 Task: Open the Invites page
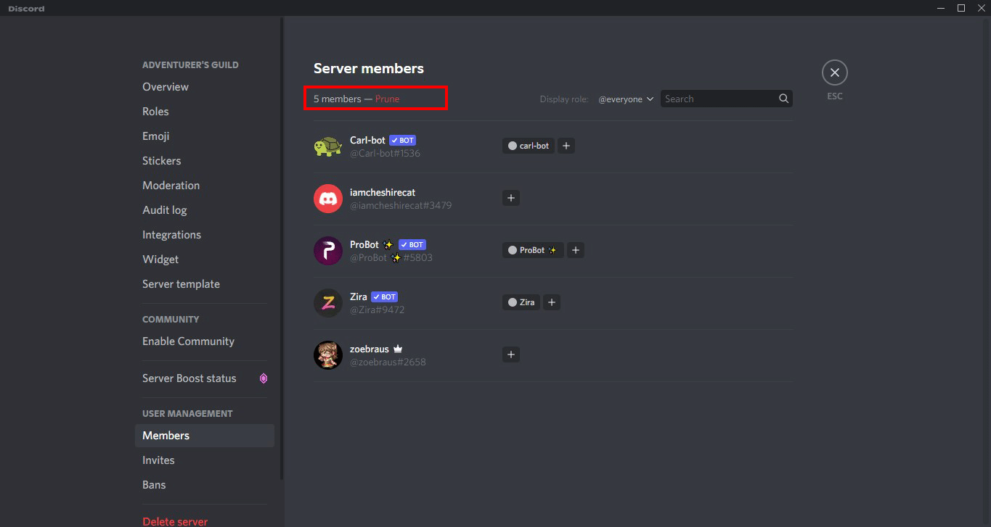click(x=158, y=460)
